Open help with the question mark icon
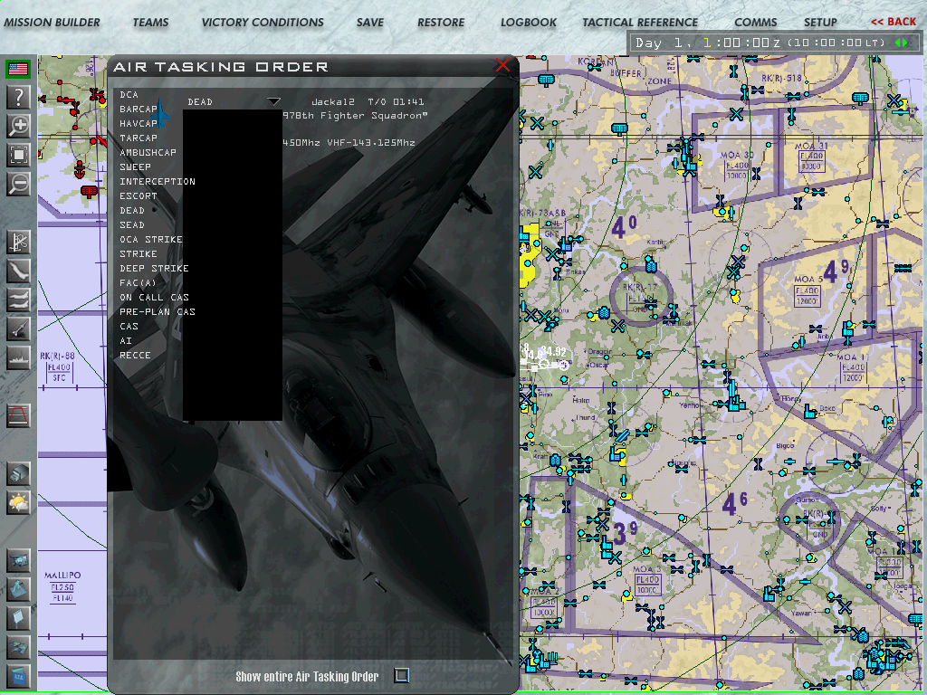The width and height of the screenshot is (927, 695). tap(19, 98)
